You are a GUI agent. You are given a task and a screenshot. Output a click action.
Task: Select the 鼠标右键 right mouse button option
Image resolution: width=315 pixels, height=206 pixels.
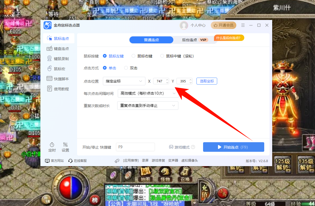point(133,56)
